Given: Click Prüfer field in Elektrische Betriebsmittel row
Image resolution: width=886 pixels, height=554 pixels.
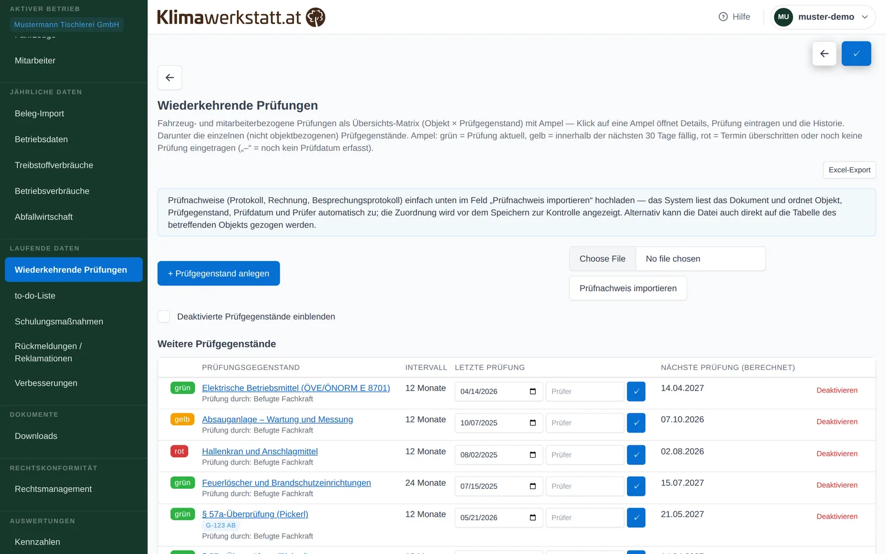Looking at the screenshot, I should [x=585, y=391].
